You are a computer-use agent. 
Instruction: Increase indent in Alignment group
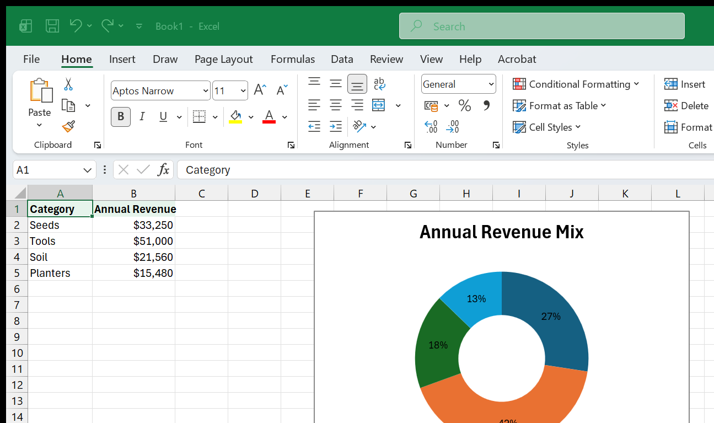336,126
